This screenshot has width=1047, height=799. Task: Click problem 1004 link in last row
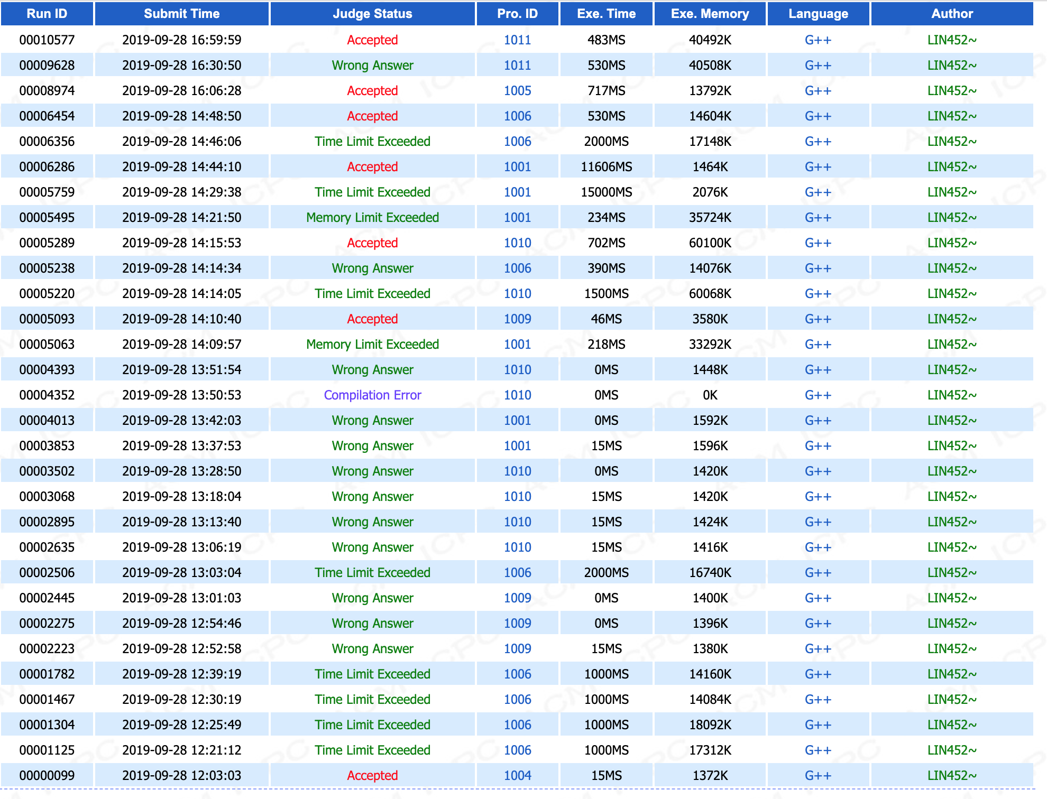[517, 776]
